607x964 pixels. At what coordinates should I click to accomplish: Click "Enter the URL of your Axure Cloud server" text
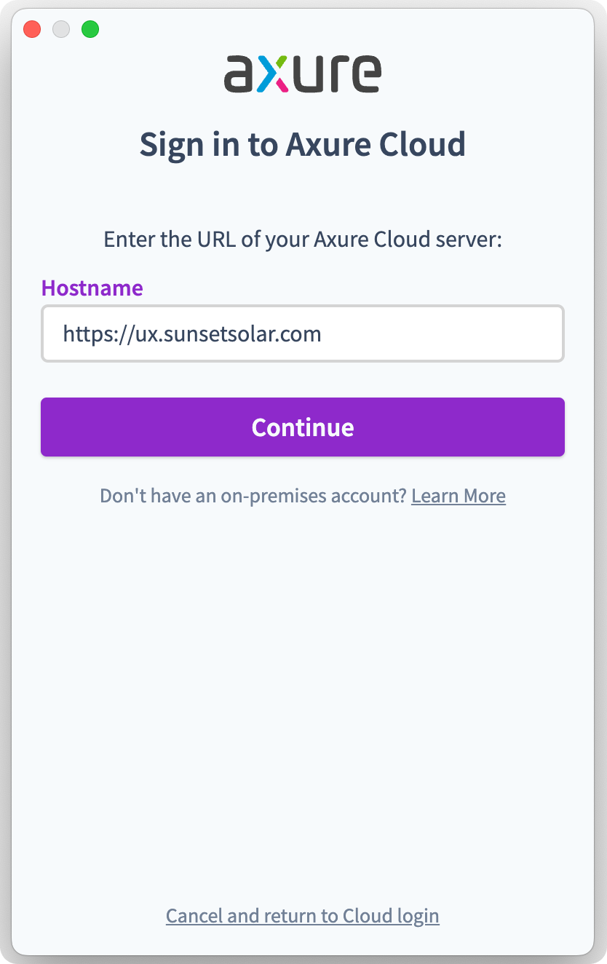(302, 239)
